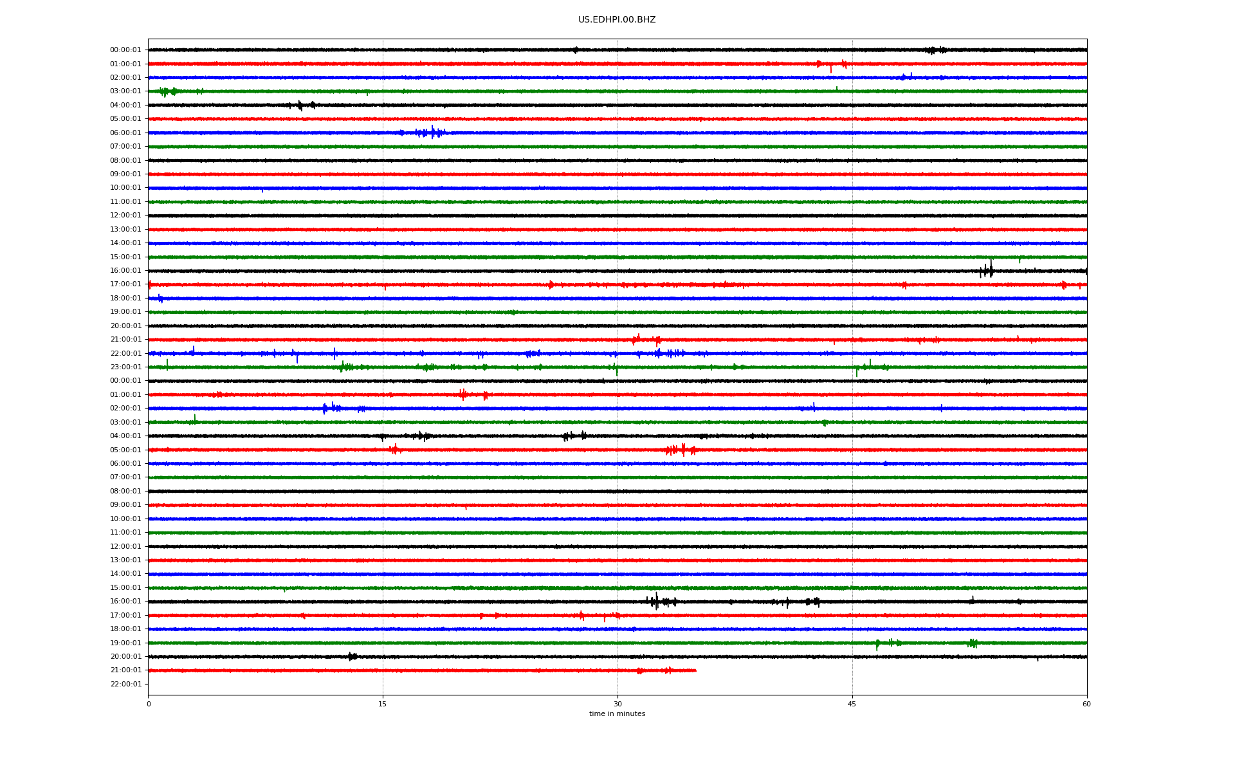Screen dimensions: 1235x772
Task: Click the green burst at start of 03:00:01 trace
Action: click(x=167, y=92)
